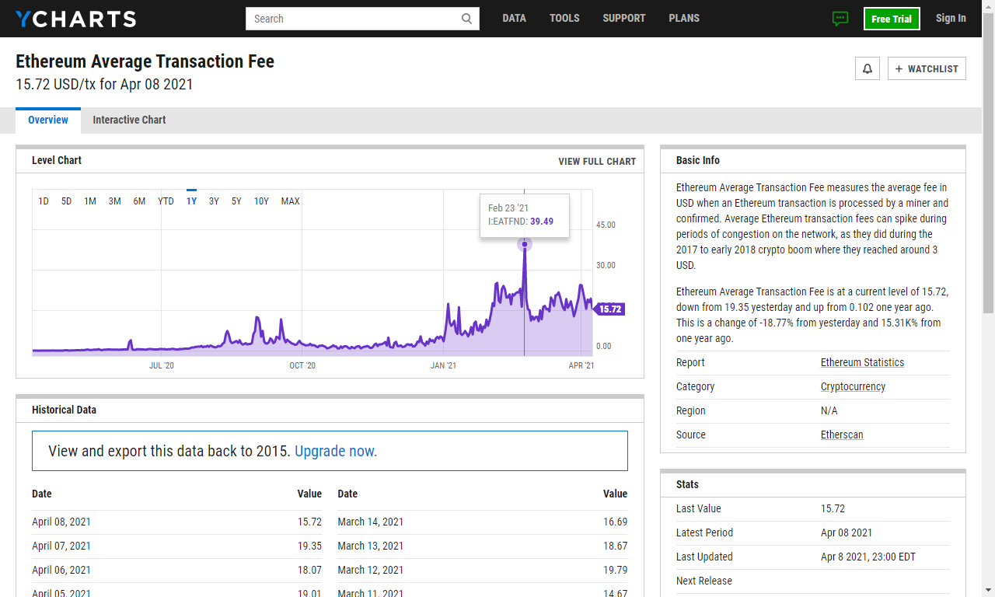This screenshot has width=995, height=597.
Task: Click the Basic Info panel title
Action: point(698,161)
